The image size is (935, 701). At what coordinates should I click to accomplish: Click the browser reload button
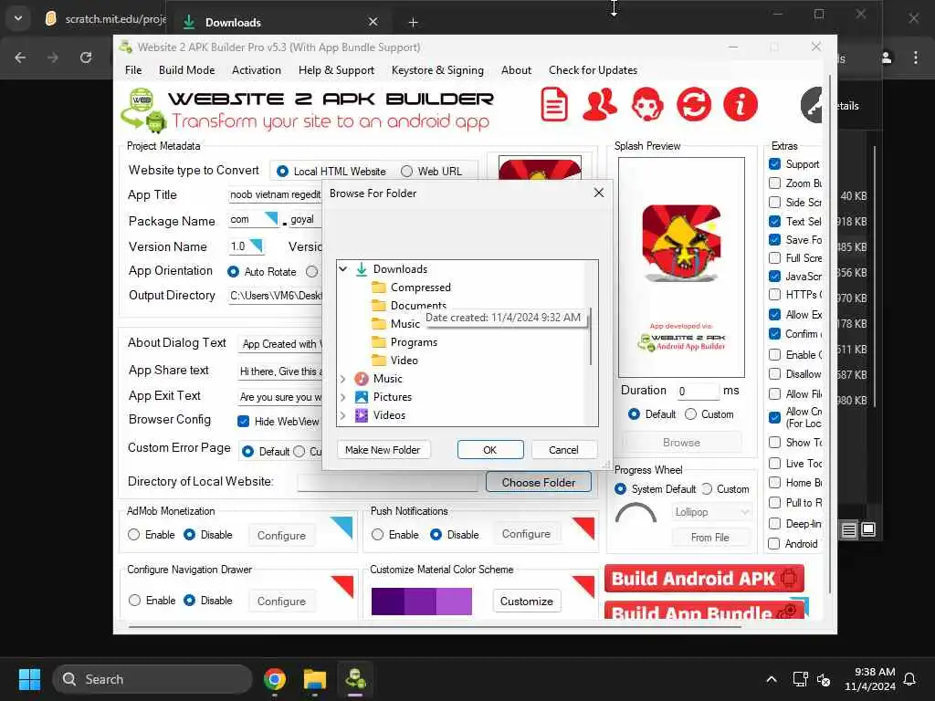(x=86, y=58)
